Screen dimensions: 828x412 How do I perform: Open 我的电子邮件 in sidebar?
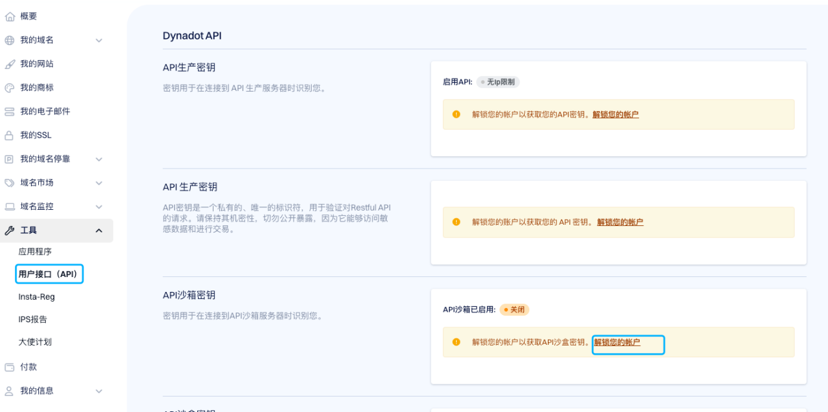(45, 112)
